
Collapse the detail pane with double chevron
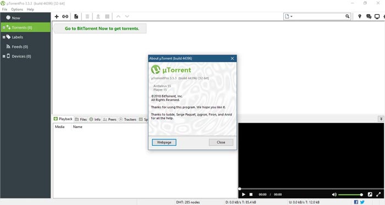[381, 119]
